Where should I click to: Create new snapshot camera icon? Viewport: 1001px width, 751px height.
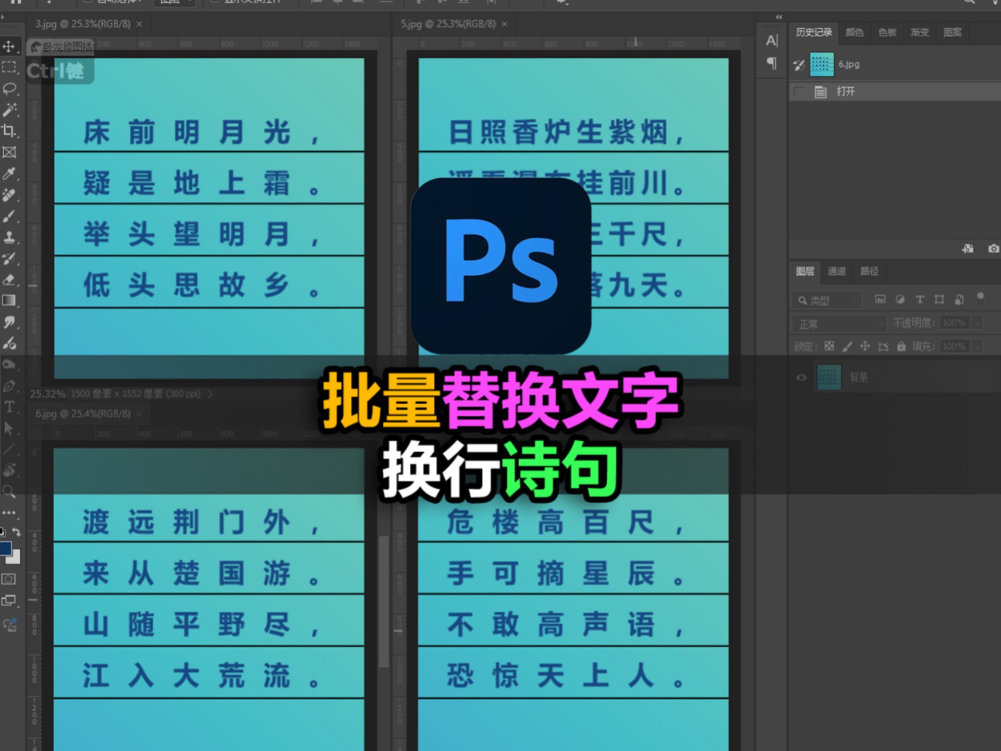click(x=994, y=249)
